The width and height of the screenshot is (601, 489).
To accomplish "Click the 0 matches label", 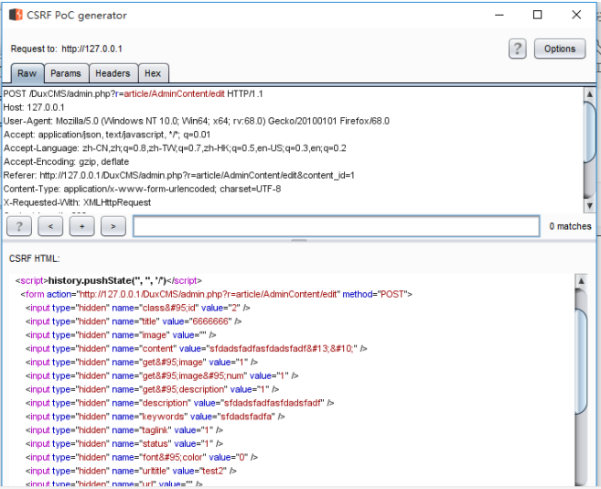I will (570, 226).
